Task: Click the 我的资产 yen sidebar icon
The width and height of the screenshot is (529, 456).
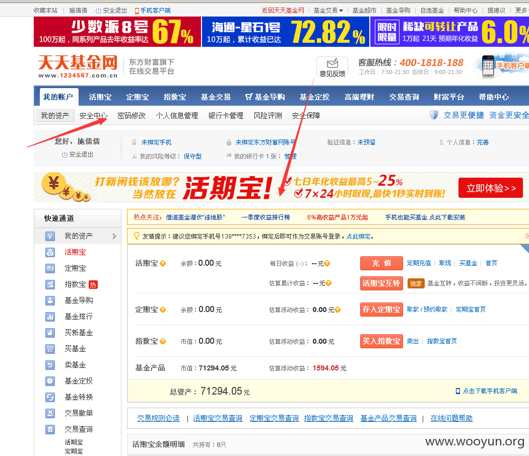Action: pyautogui.click(x=50, y=236)
